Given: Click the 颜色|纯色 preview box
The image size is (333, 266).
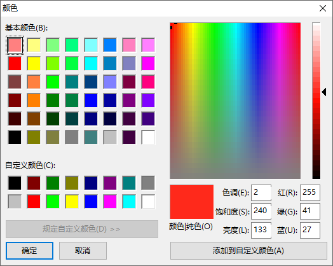Looking at the screenshot, I should coord(191,202).
